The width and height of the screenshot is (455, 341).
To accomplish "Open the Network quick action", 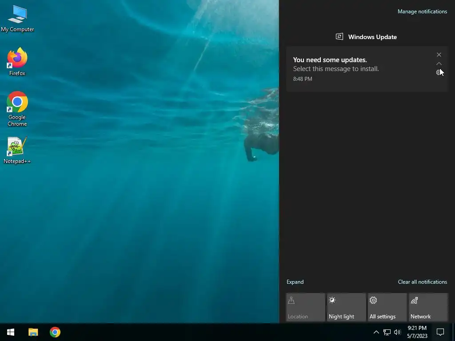I will (428, 307).
